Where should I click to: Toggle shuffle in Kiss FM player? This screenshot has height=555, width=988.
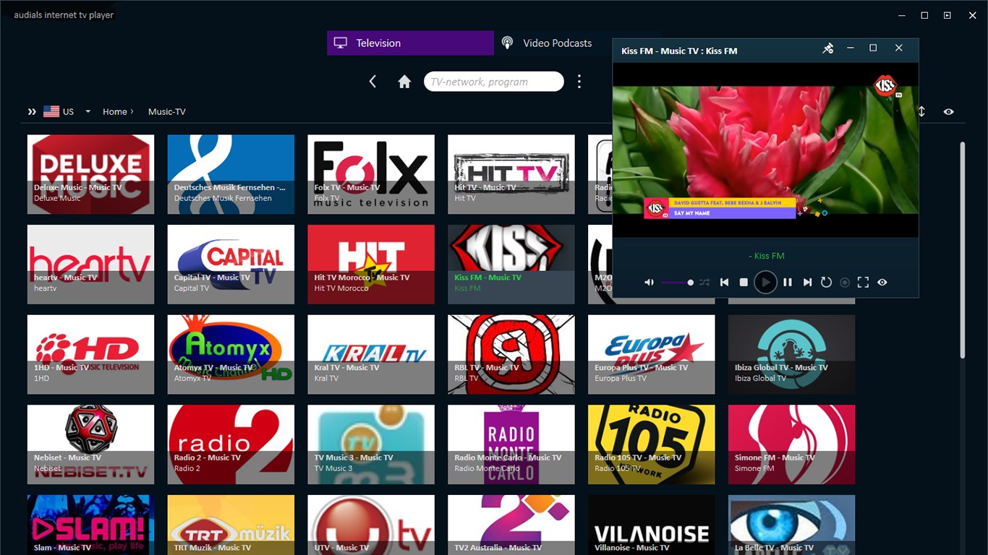tap(704, 283)
